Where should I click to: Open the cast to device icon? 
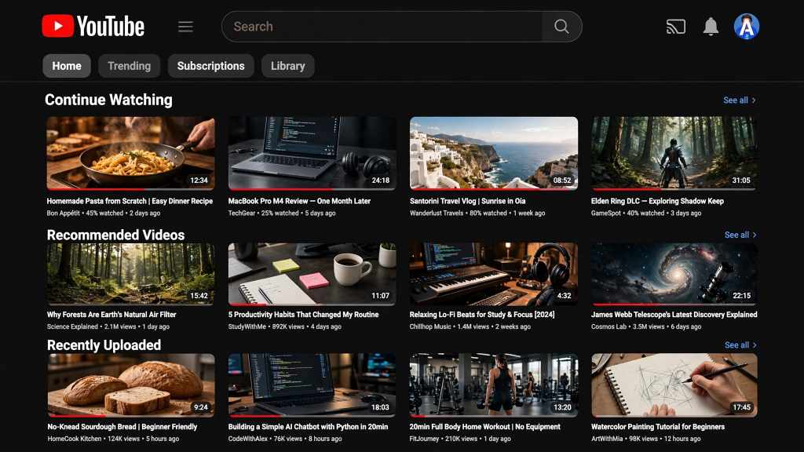pyautogui.click(x=676, y=27)
